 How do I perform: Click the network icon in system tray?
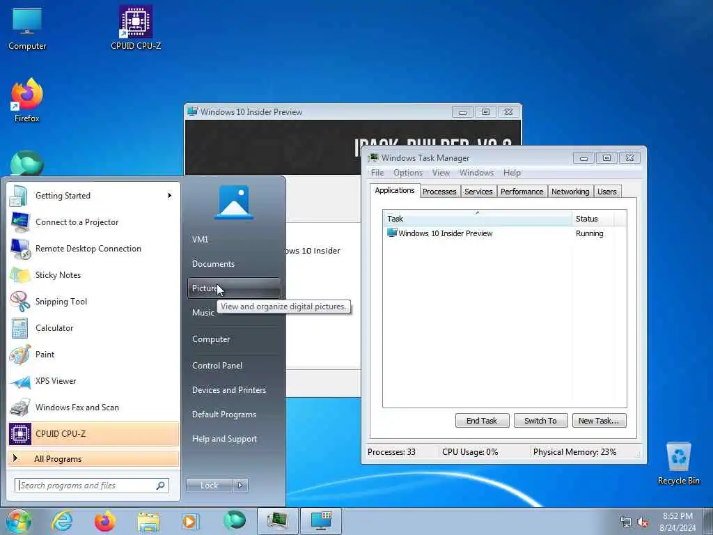click(x=626, y=522)
